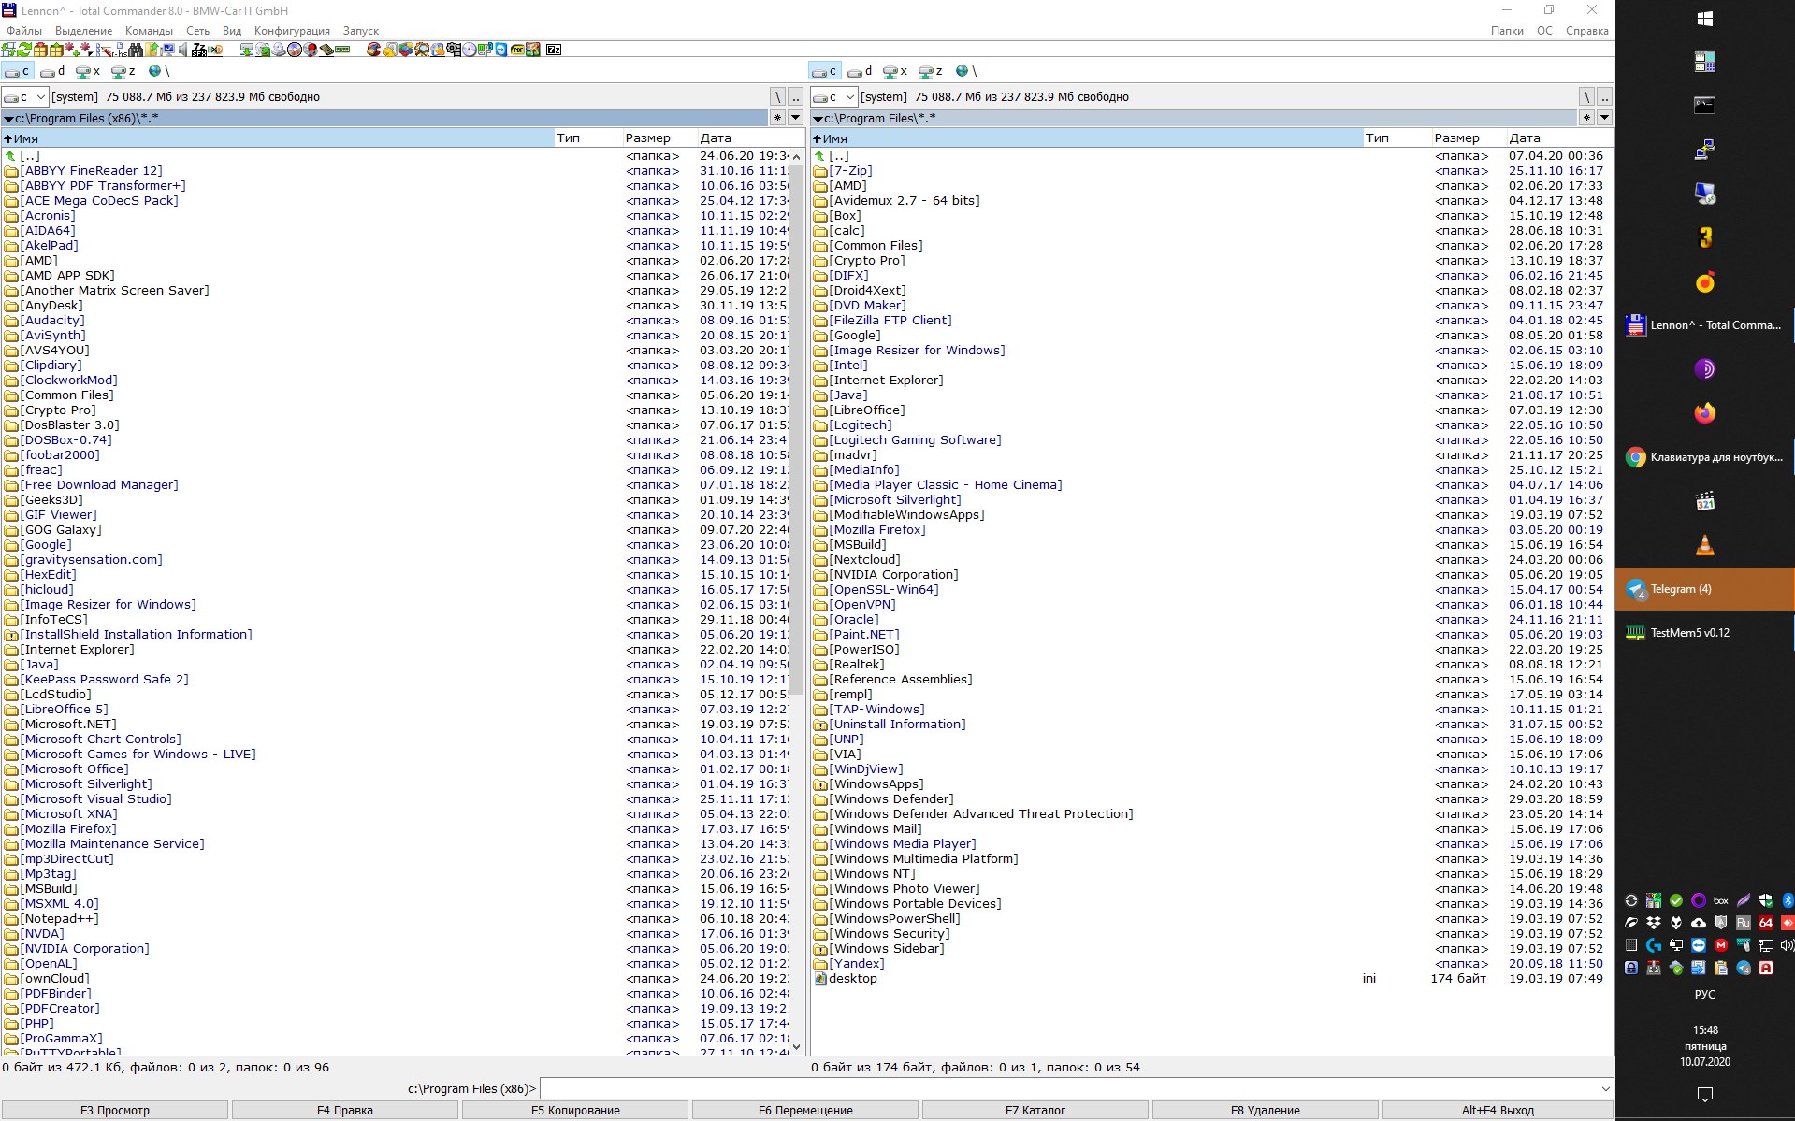Image resolution: width=1795 pixels, height=1121 pixels.
Task: Click the monitor with checkmark toolbar icon
Action: [167, 50]
